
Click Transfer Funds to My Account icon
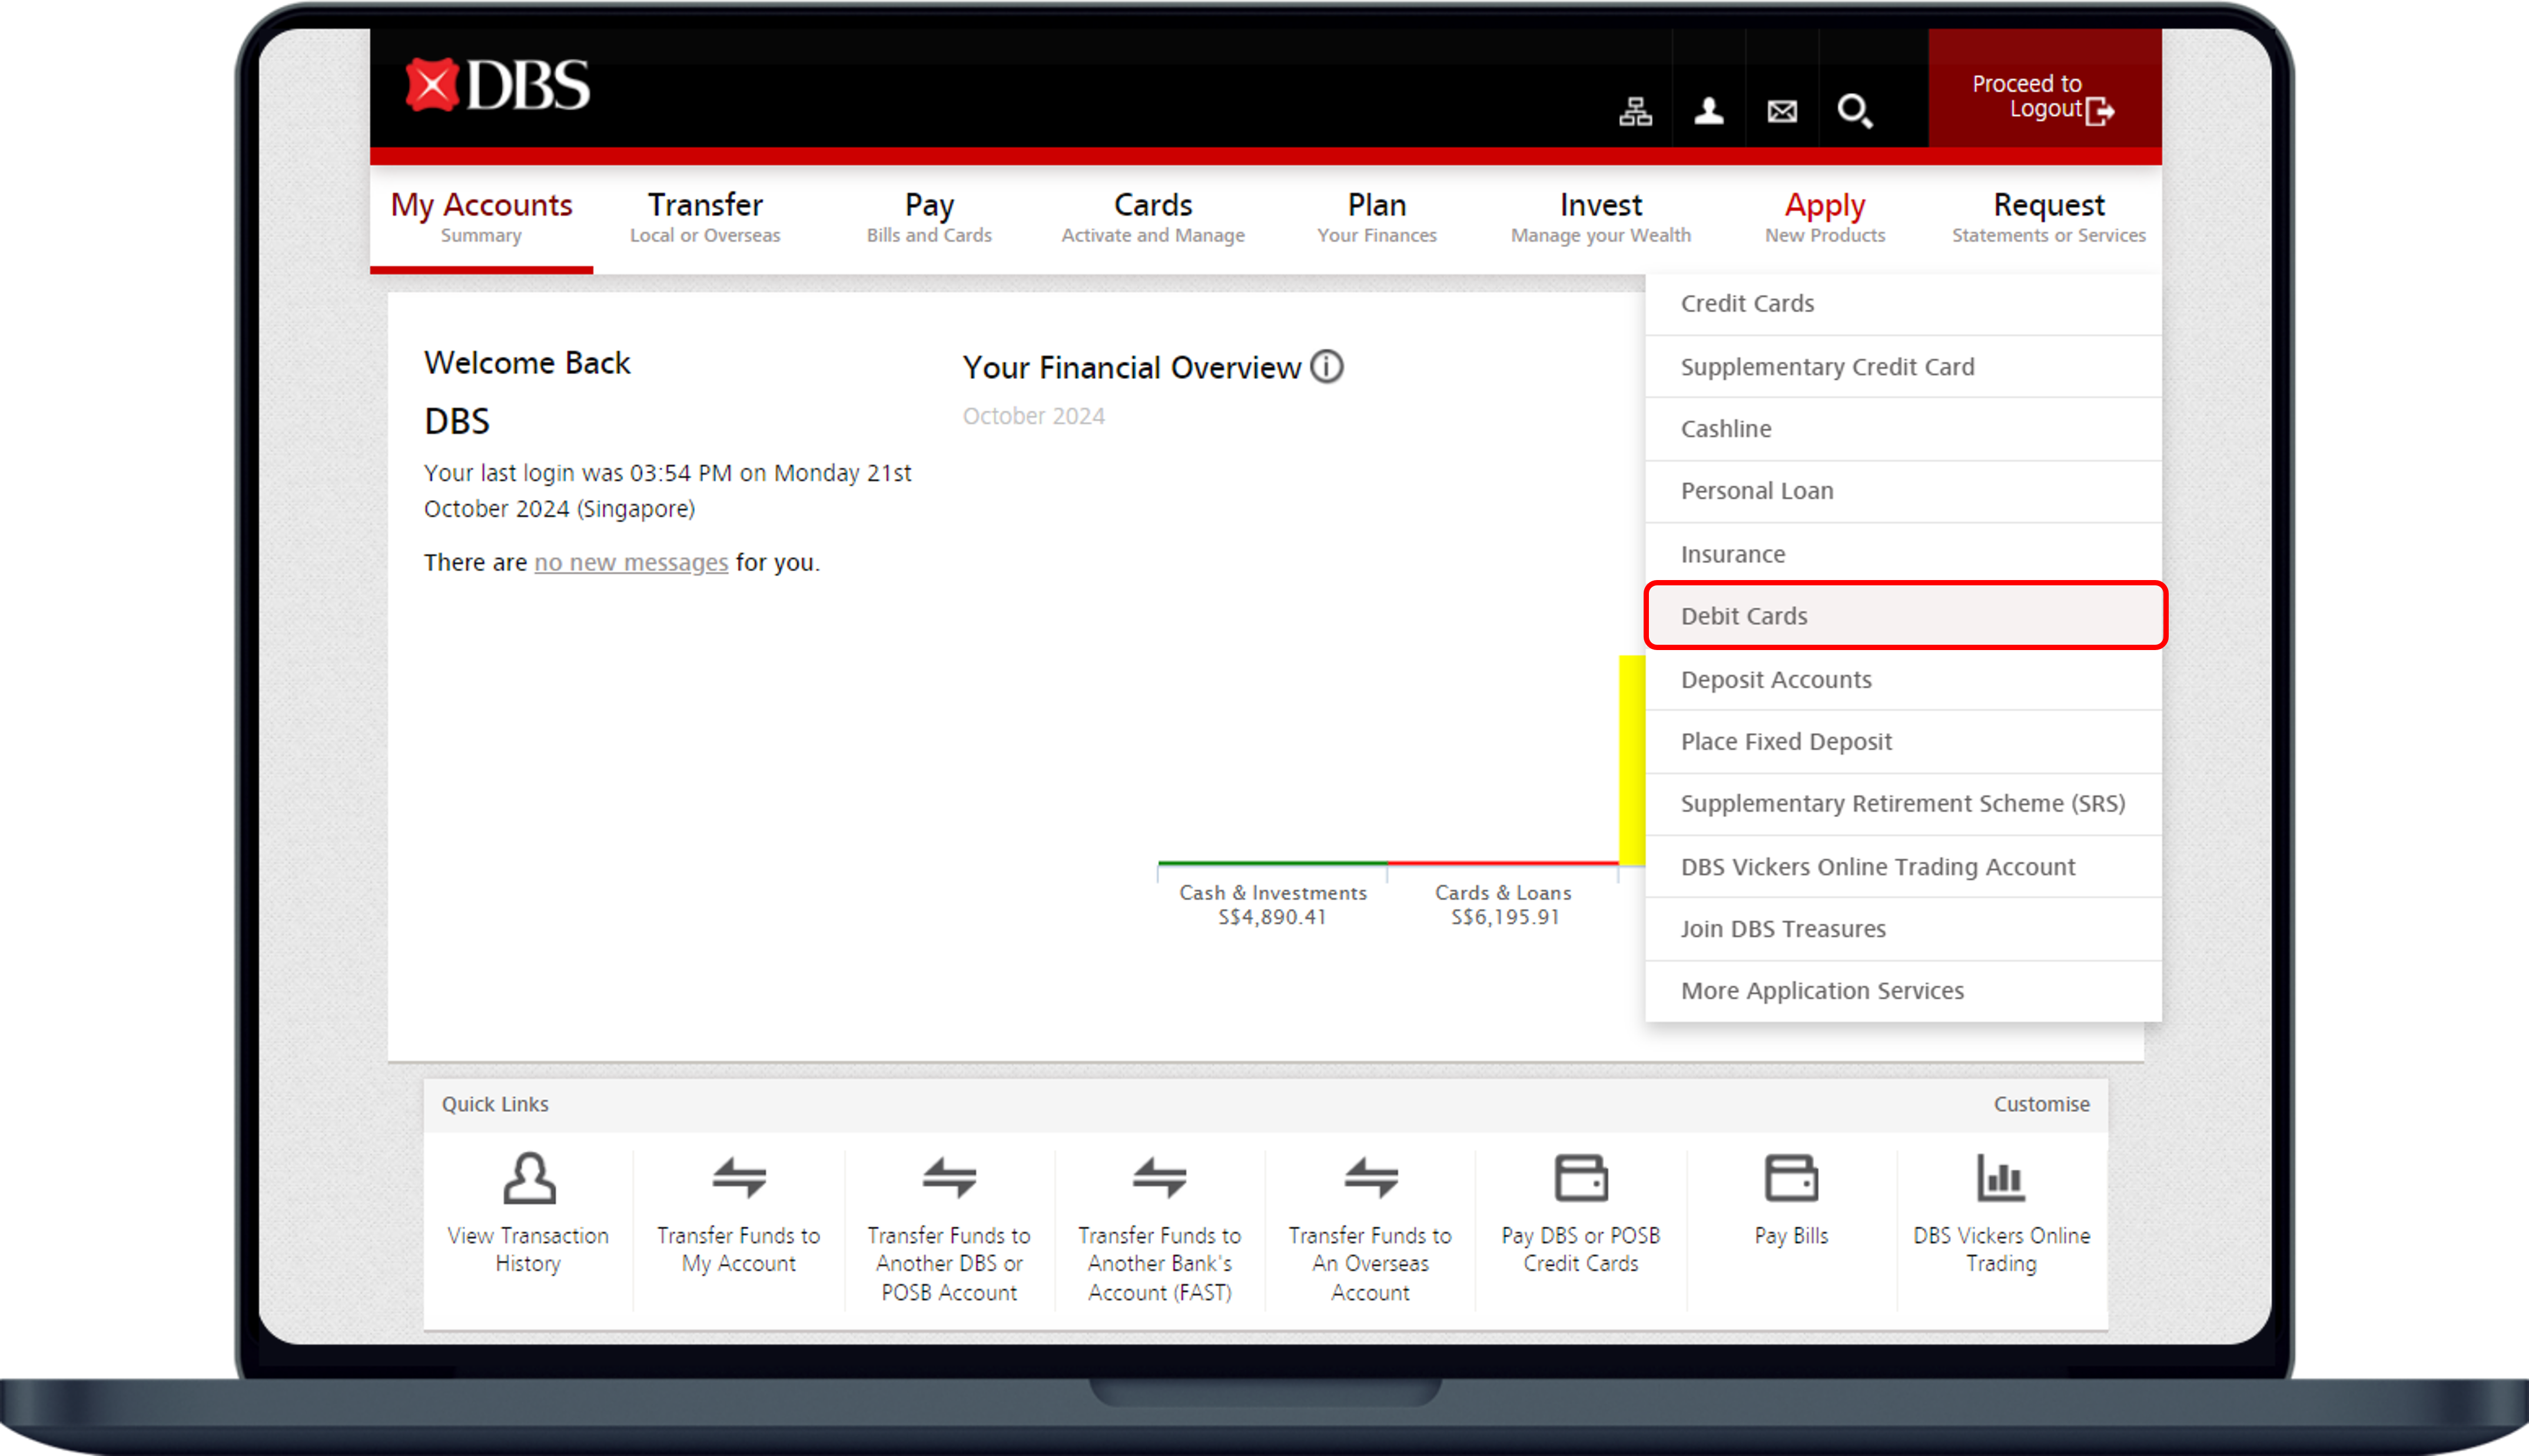739,1178
